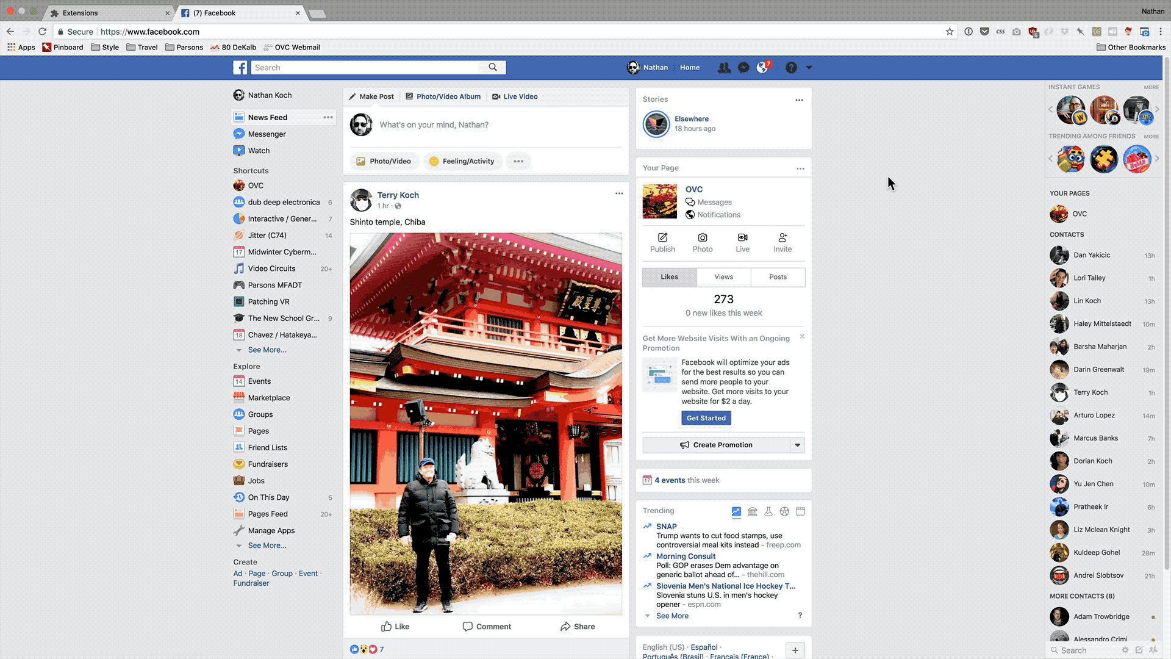Click the Facebook logo icon
The width and height of the screenshot is (1171, 659).
[240, 68]
